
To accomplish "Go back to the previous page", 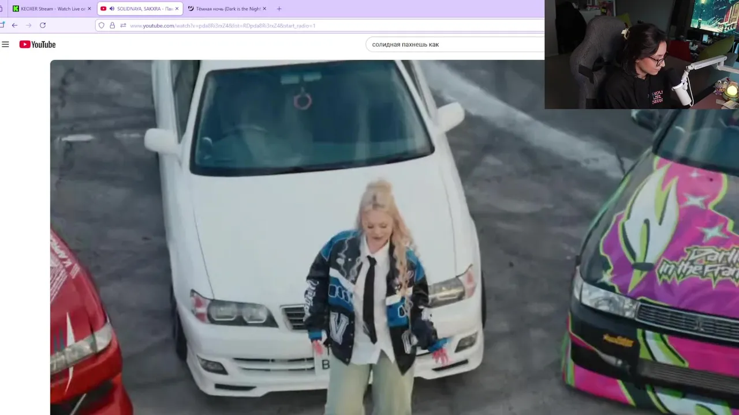I will [x=14, y=25].
